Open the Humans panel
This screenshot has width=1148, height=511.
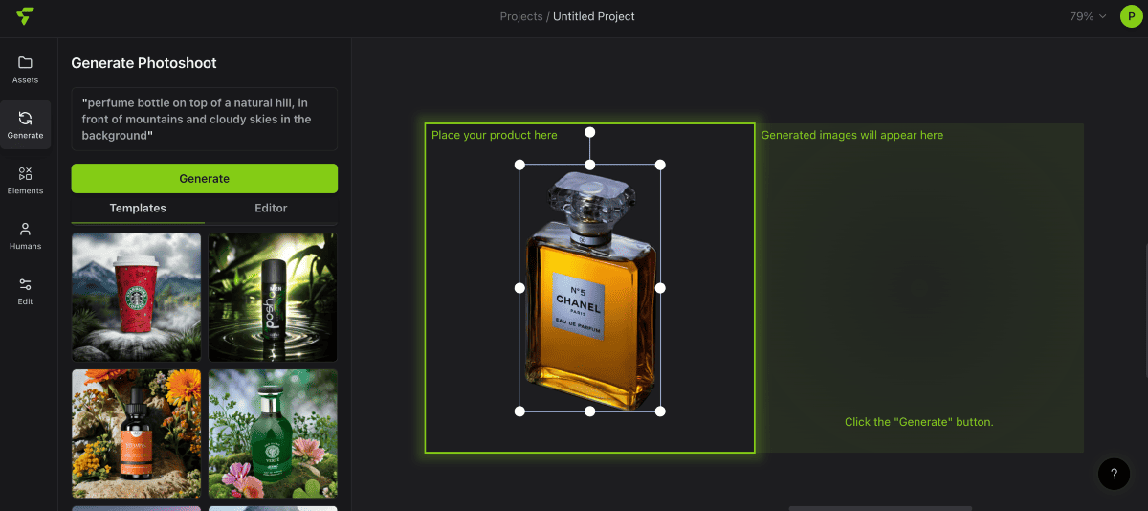tap(26, 235)
